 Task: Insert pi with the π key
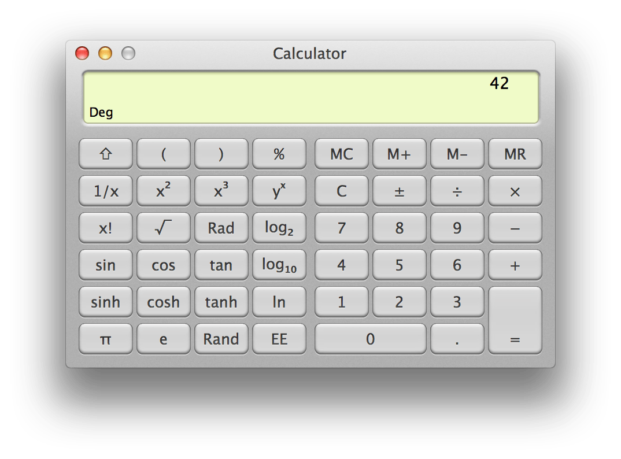click(106, 339)
